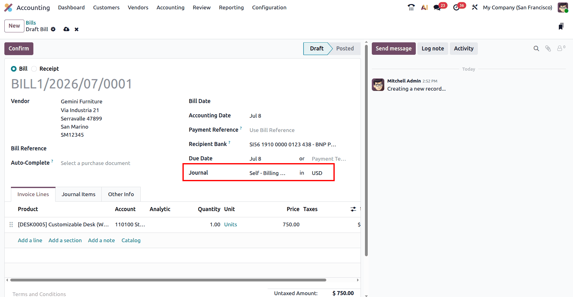This screenshot has width=573, height=297.
Task: Open activities clock with 36 badge
Action: tap(459, 7)
